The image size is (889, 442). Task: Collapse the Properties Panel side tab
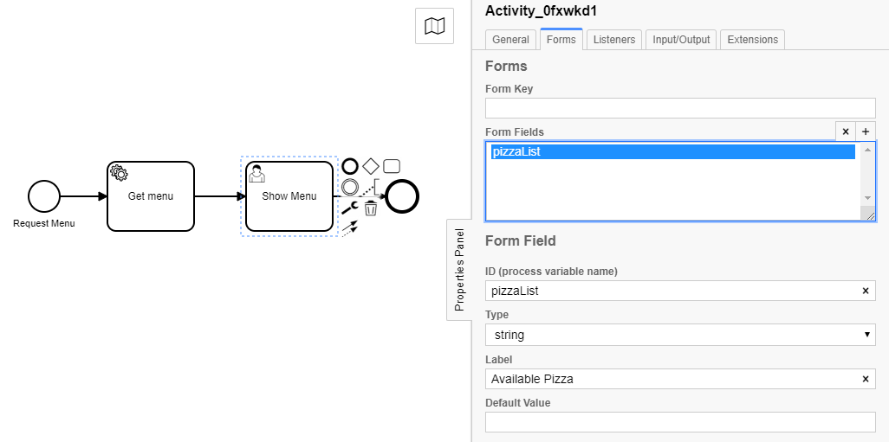(x=459, y=270)
